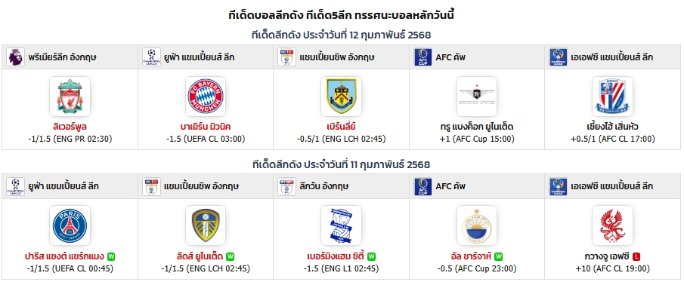Click the Premier League lion icon
The image size is (684, 285).
coord(15,57)
